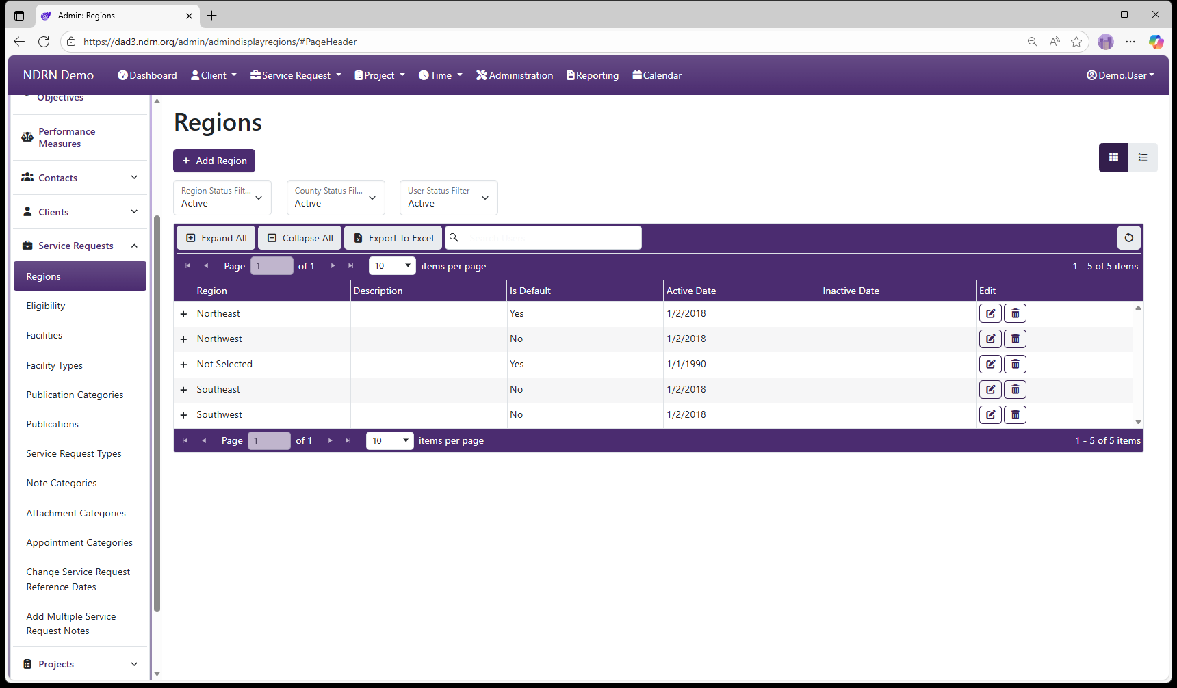This screenshot has height=688, width=1177.
Task: Open browser zoom magnifier icon
Action: [x=1033, y=42]
